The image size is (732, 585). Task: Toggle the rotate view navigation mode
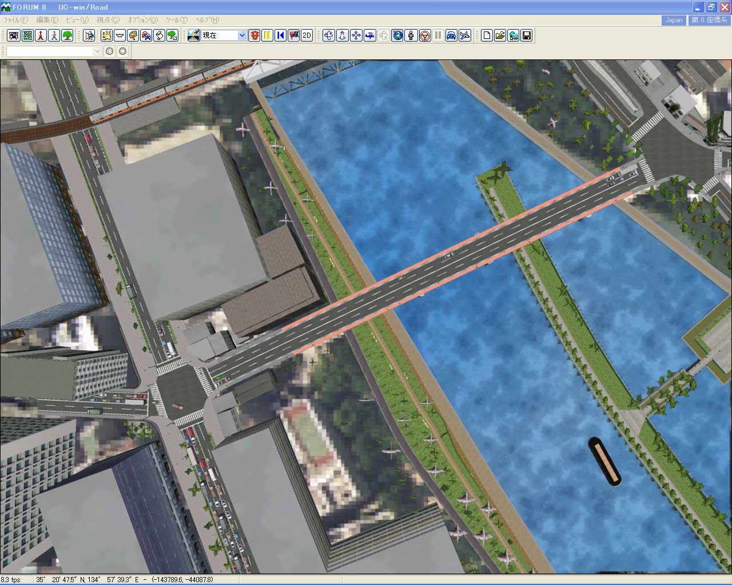pos(329,35)
